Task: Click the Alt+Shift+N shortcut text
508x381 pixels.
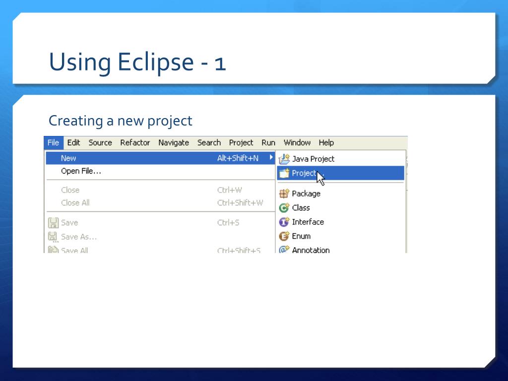Action: pyautogui.click(x=238, y=158)
